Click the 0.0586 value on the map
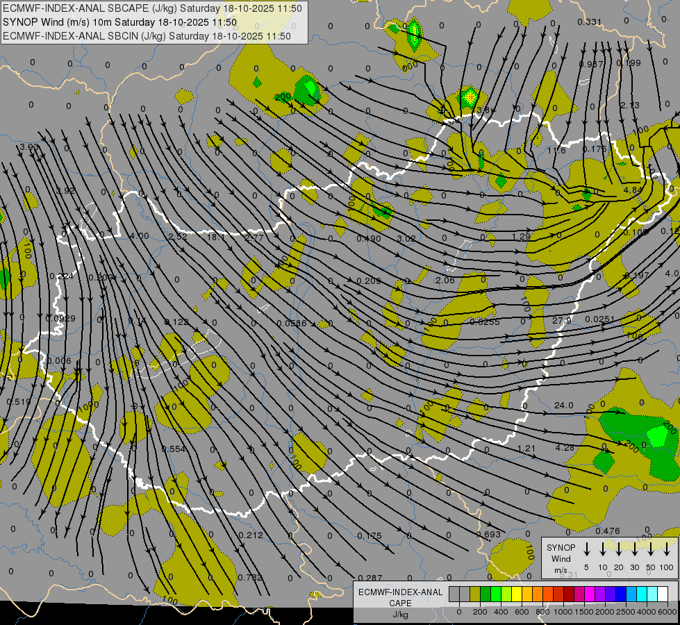680x625 pixels. click(x=292, y=323)
